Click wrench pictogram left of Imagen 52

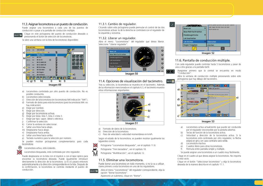(x=172, y=24)
